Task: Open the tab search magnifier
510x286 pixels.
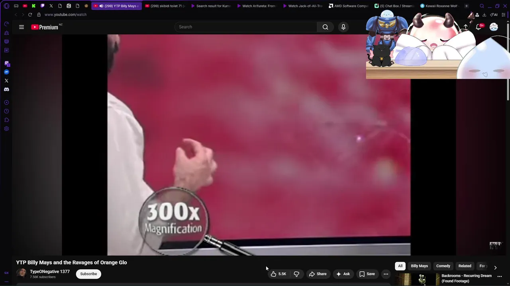Action: click(482, 6)
